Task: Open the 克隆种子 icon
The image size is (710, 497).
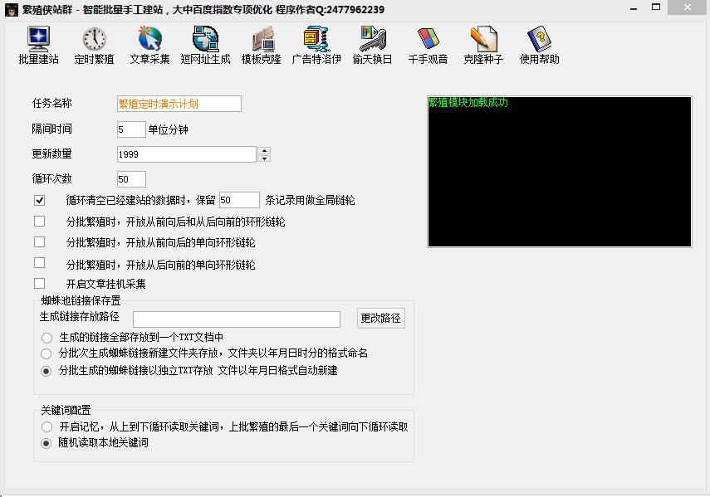Action: pos(483,46)
